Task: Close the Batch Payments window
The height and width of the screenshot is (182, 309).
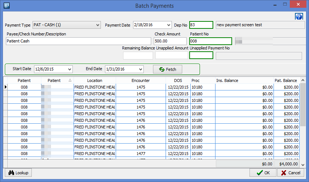Action: click(298, 4)
